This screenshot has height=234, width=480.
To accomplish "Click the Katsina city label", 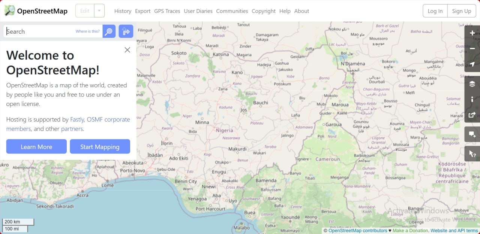I will 220,54.
